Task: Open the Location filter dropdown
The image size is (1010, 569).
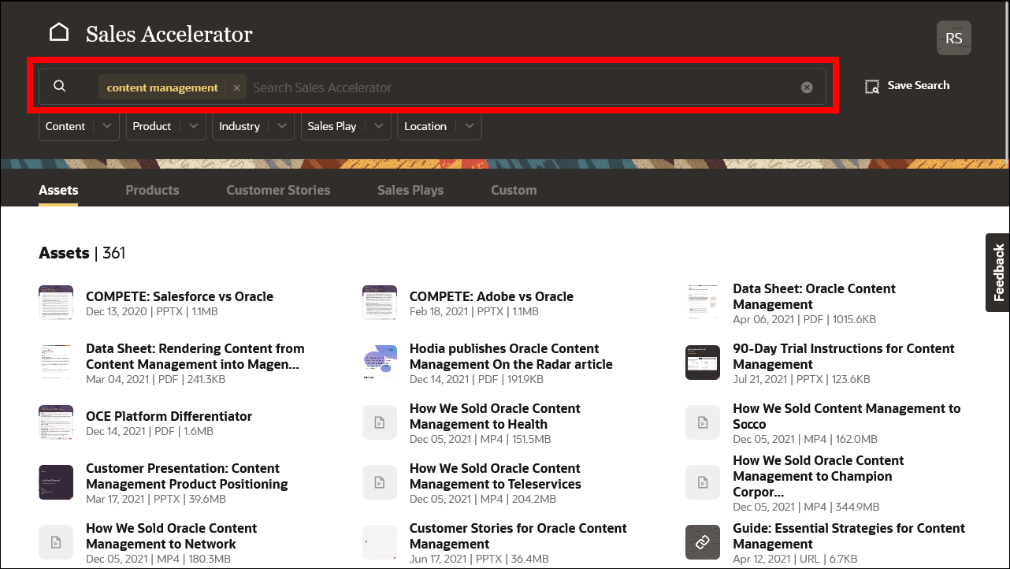Action: (438, 126)
